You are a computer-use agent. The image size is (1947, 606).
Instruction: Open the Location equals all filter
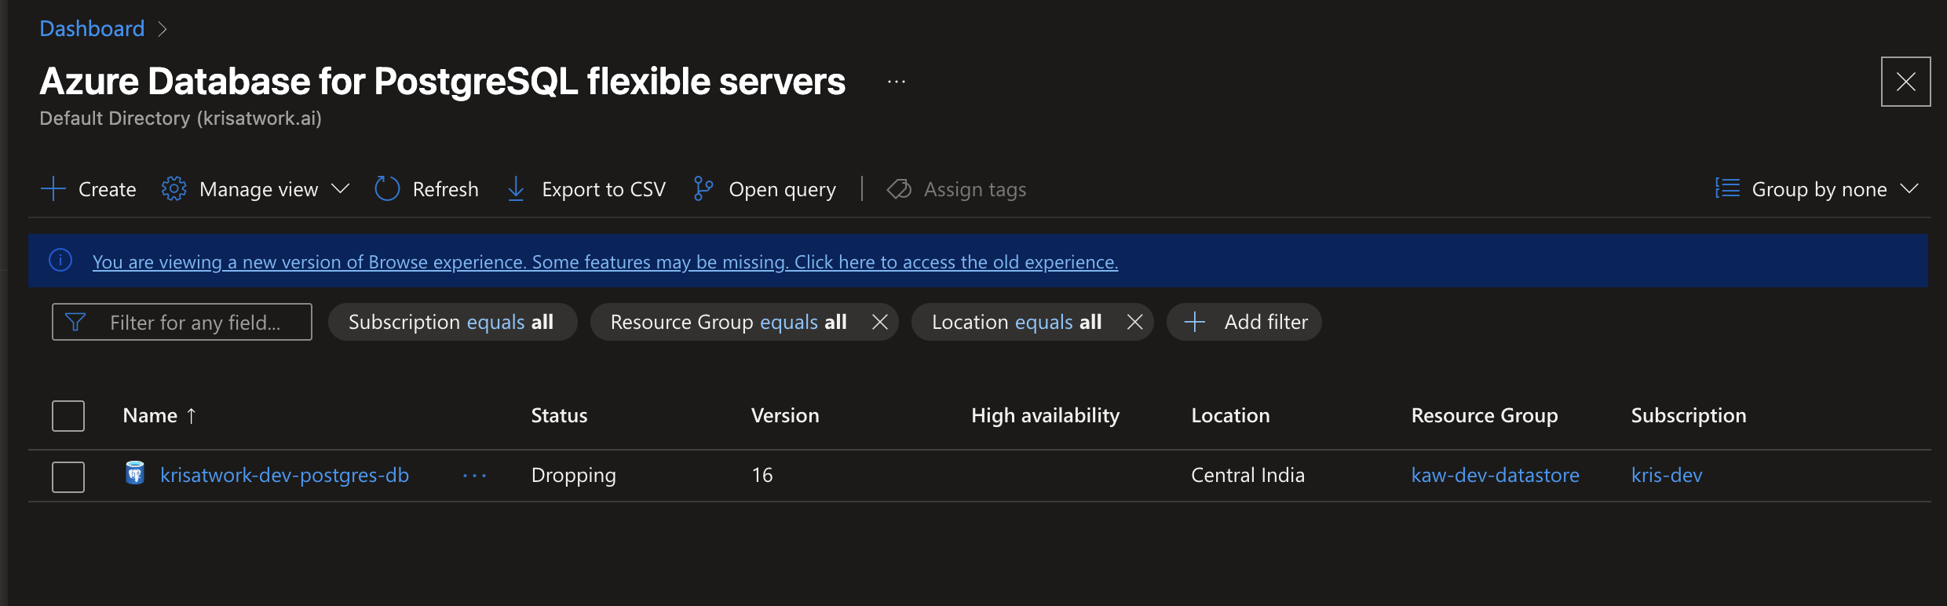point(1017,322)
